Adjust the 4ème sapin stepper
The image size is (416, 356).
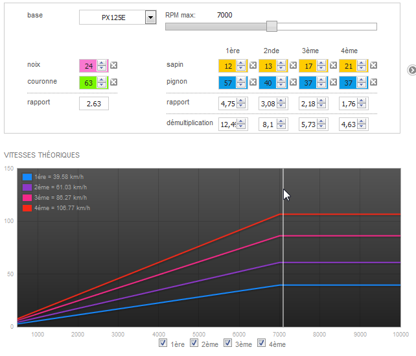pos(362,65)
